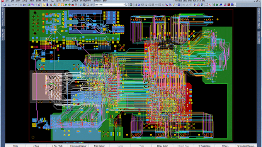Click the 8 Draw Sketch button

162,146
